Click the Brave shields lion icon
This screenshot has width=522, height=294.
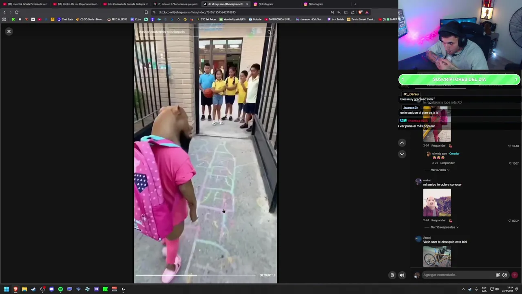click(x=360, y=12)
